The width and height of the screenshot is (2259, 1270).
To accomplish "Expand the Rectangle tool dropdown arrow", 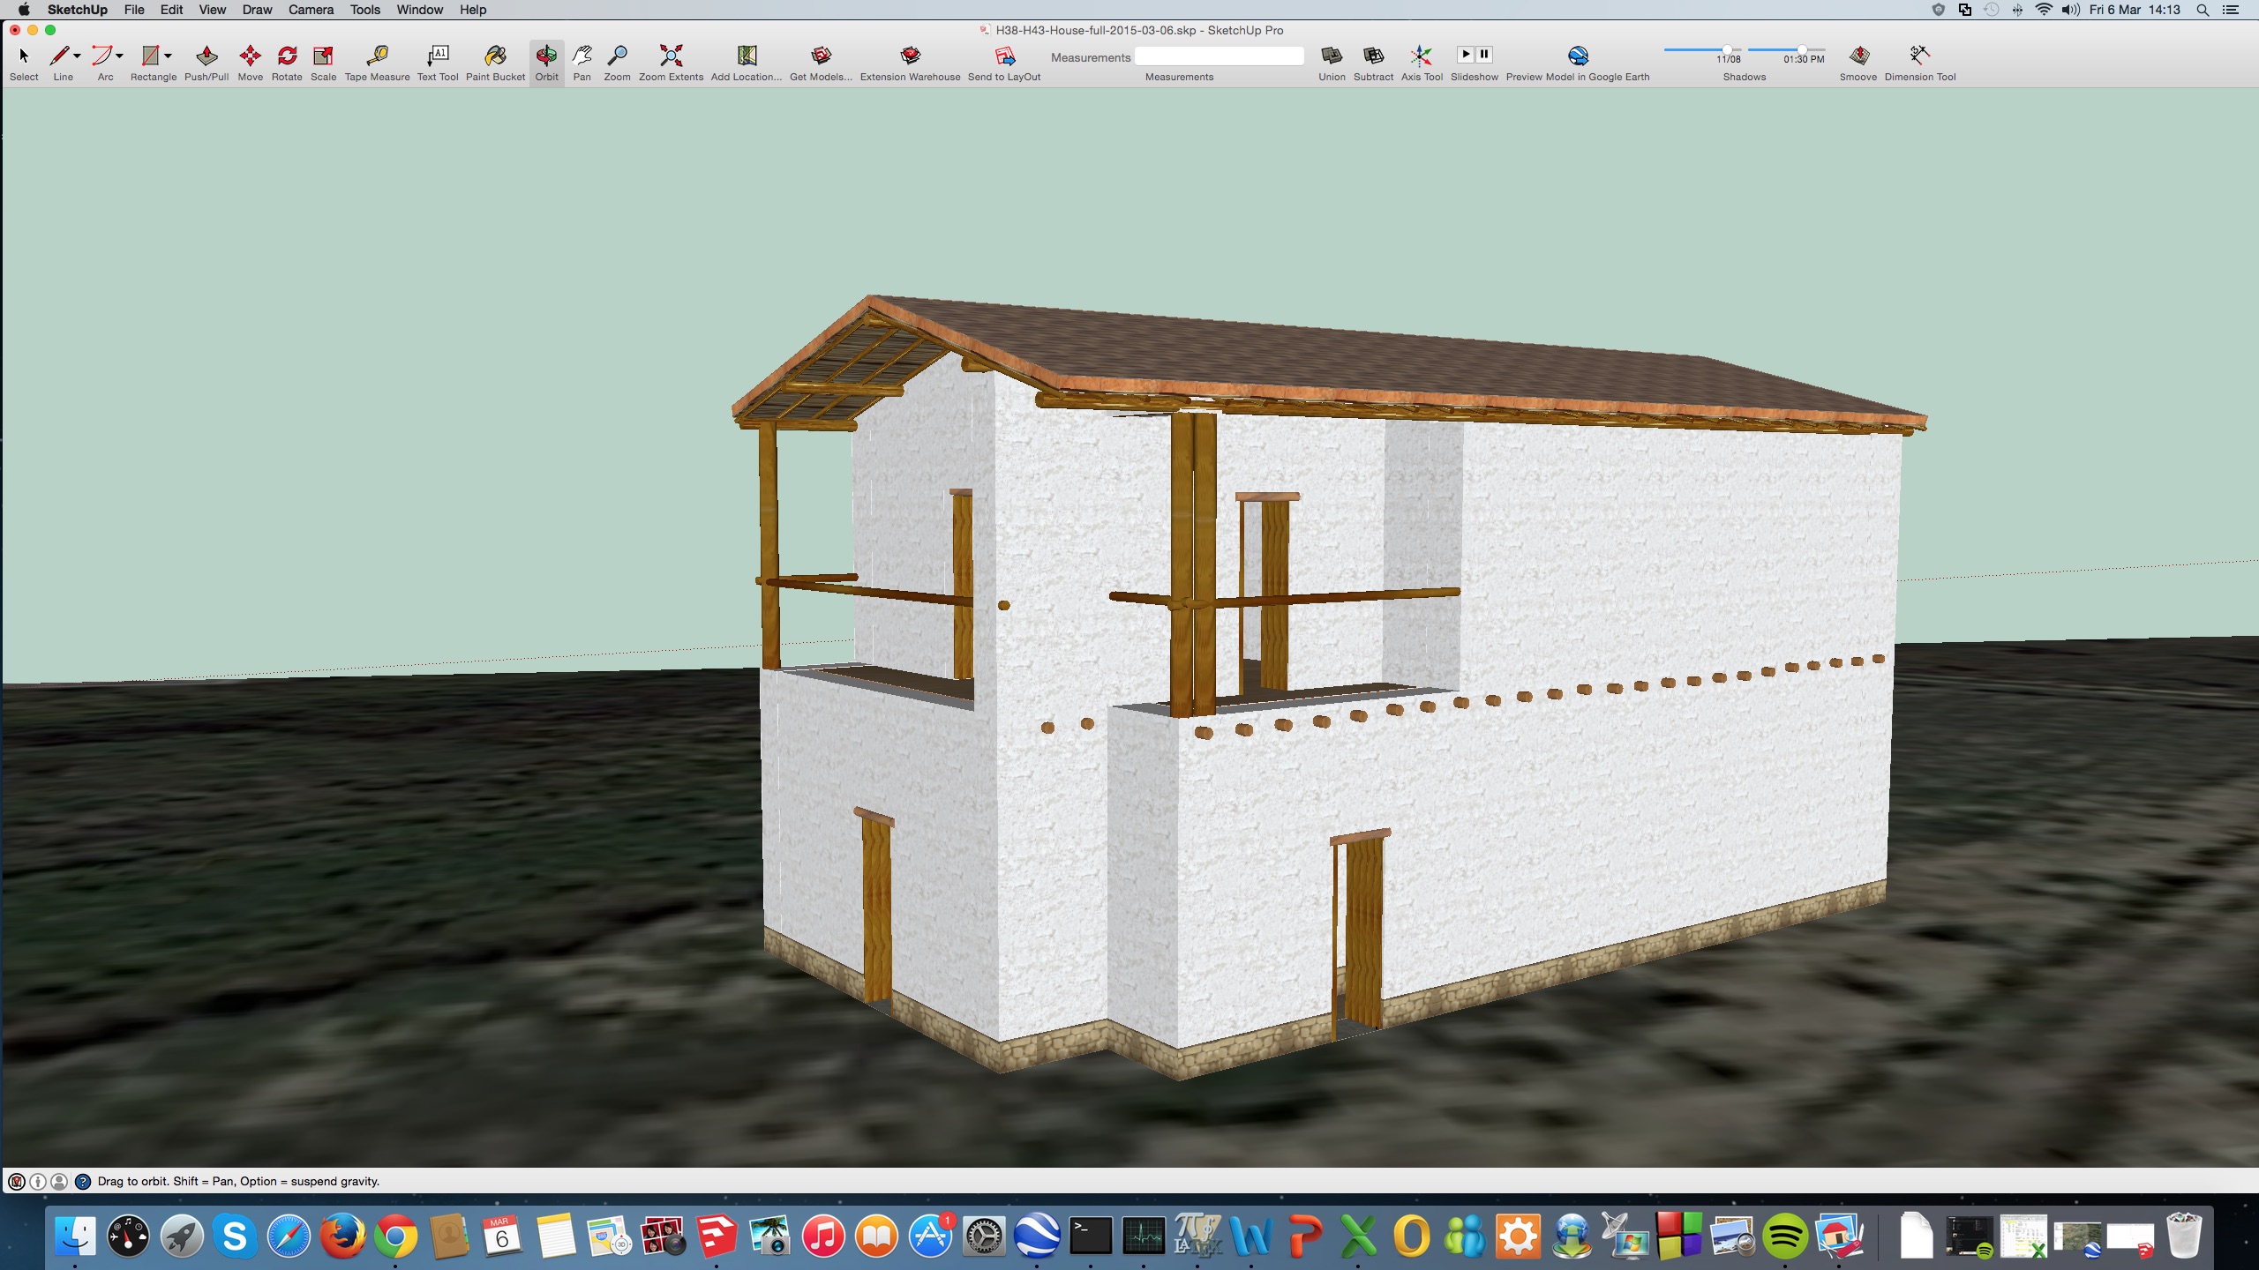I will point(168,56).
